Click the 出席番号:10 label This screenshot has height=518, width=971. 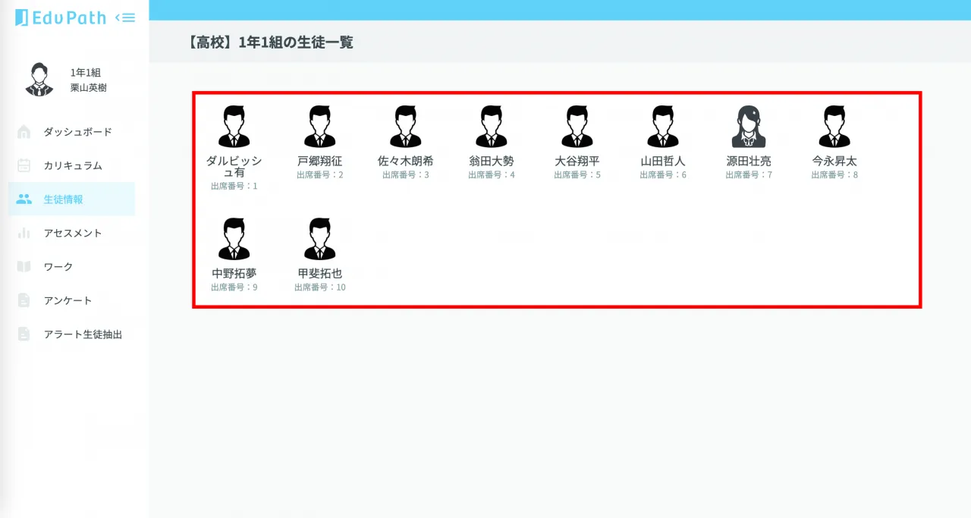pos(320,287)
